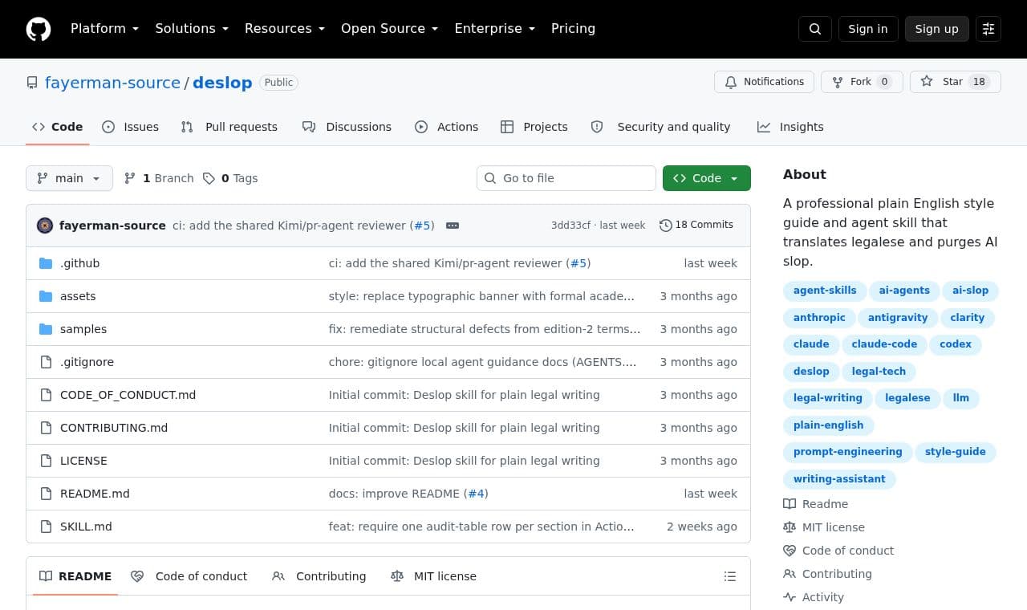
Task: Open the Insights tab
Action: [790, 127]
